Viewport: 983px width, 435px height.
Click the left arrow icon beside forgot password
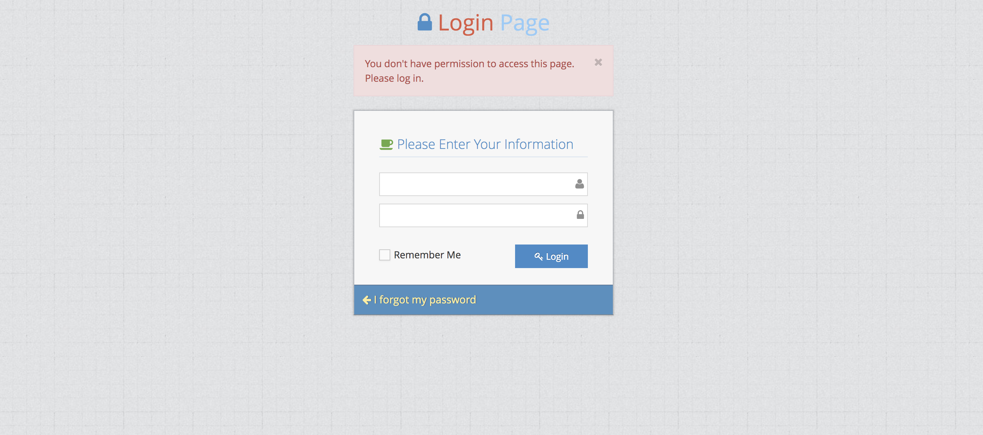[x=367, y=300]
